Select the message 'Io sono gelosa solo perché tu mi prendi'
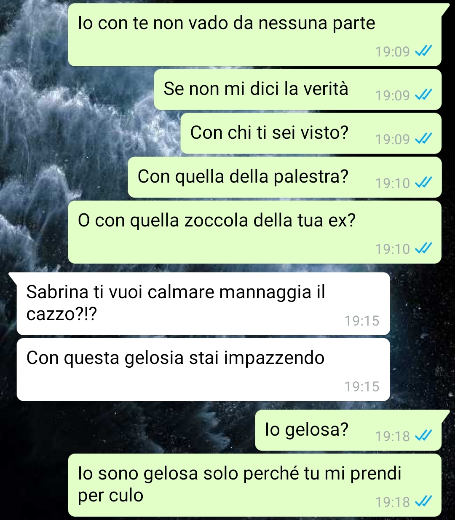455x520 pixels. coord(254,485)
